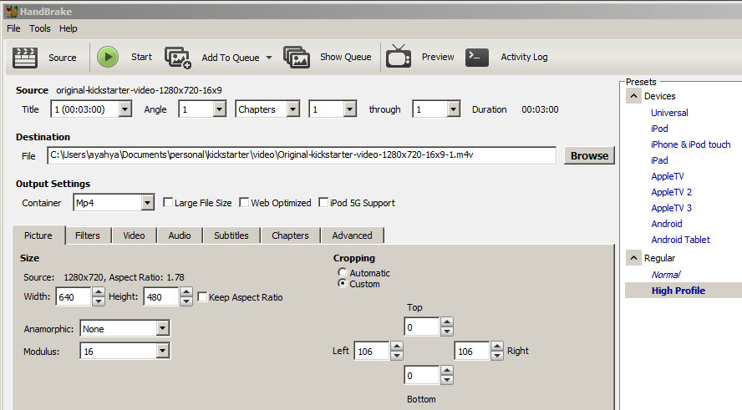Select the AppleTV 3 preset
The width and height of the screenshot is (742, 410).
(x=671, y=208)
